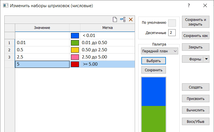Select row header number 1
Image resolution: width=214 pixels, height=132 pixels.
point(9,43)
